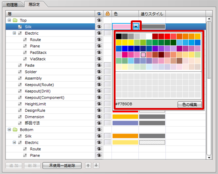Hide the Top Silk layer
Screen dimensions: 218x174
pyautogui.click(x=98, y=27)
